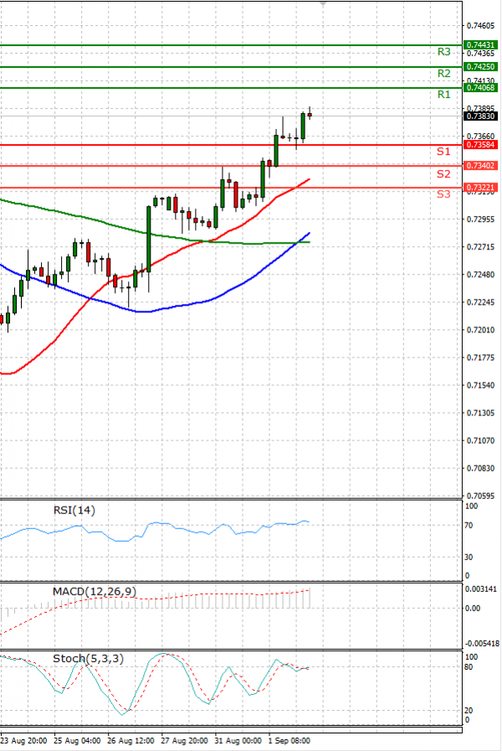Click the MACD scale value 0.003141
Image resolution: width=502 pixels, height=751 pixels.
pyautogui.click(x=481, y=589)
